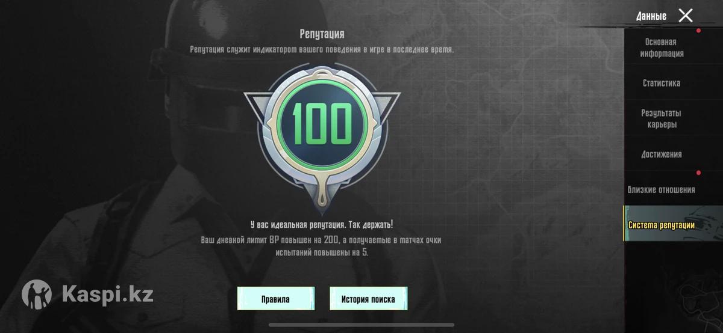Switch to the Статистика tab
Image resolution: width=723 pixels, height=333 pixels.
(x=662, y=83)
